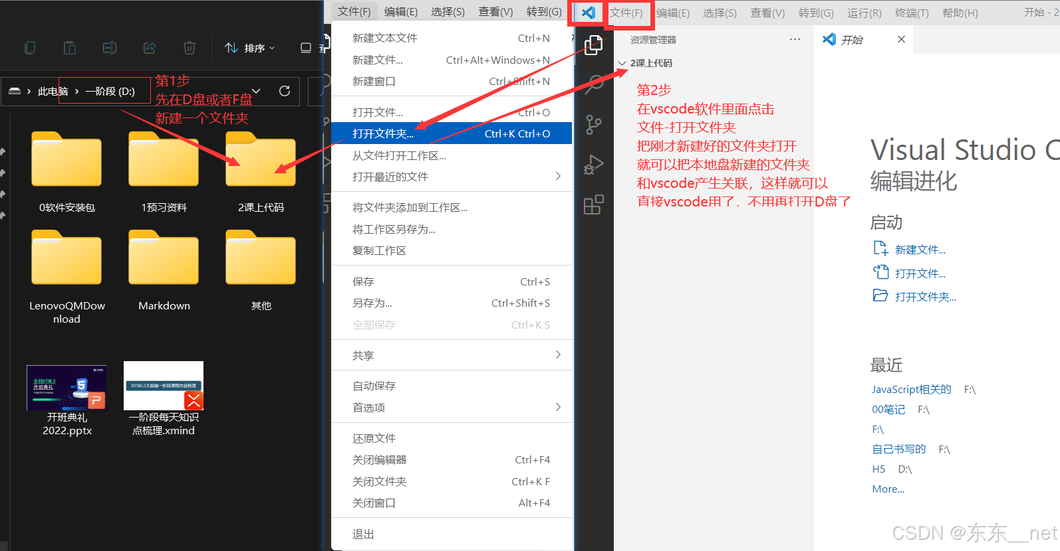This screenshot has height=551, width=1060.
Task: Open the VS Code Explorer activity bar icon
Action: coord(593,45)
